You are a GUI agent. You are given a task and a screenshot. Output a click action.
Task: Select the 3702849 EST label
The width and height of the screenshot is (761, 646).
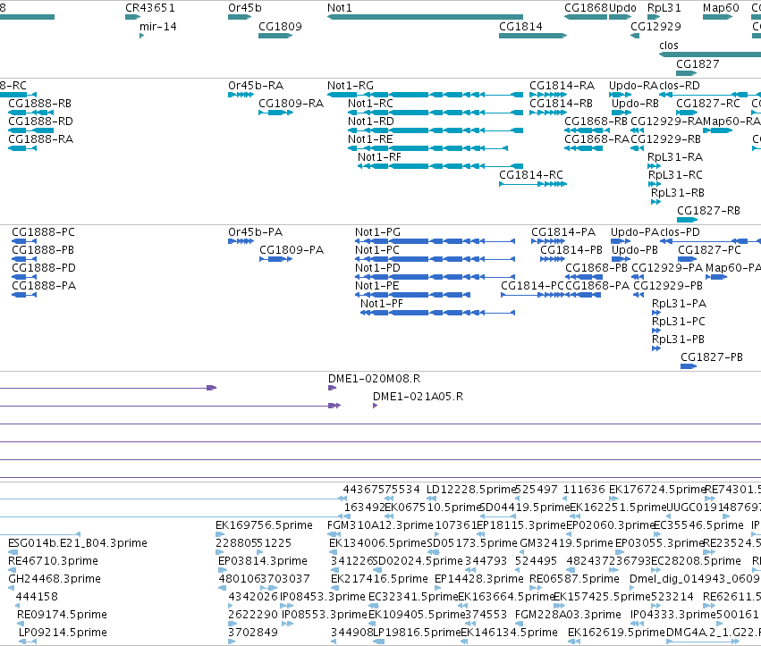point(253,632)
